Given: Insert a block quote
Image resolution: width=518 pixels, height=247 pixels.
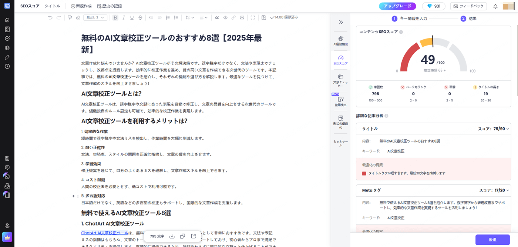Looking at the screenshot, I should (217, 17).
